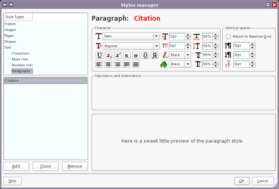Toggle the Strikethrough text effect
Viewport: 279px width, 189px height.
point(136,55)
